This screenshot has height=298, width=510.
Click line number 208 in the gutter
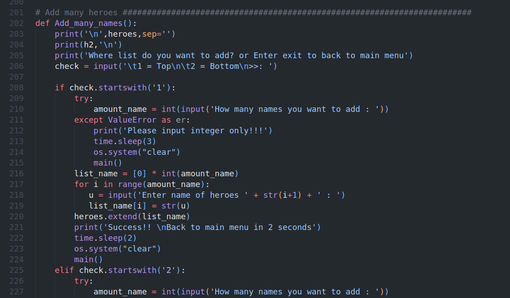pyautogui.click(x=17, y=88)
